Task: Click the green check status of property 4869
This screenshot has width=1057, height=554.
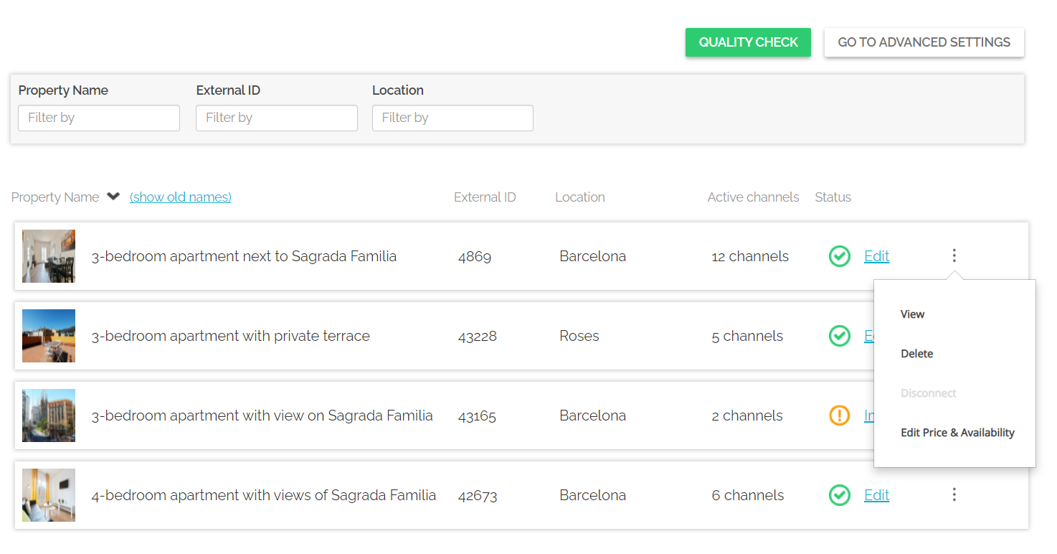Action: [839, 256]
